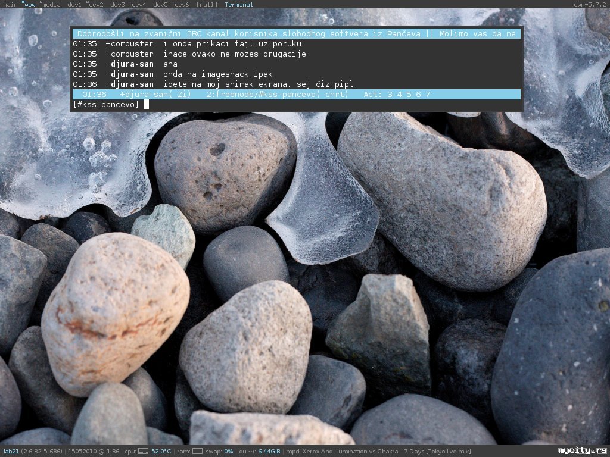
Task: Switch to the www tag
Action: click(x=30, y=5)
